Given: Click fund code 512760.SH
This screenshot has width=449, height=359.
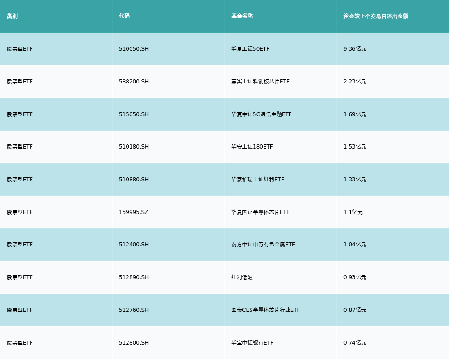Looking at the screenshot, I should (134, 310).
